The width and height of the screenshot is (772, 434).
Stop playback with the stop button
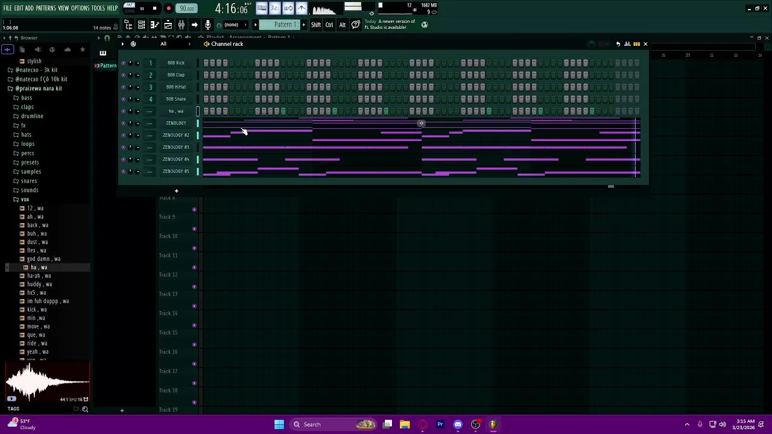(x=155, y=8)
